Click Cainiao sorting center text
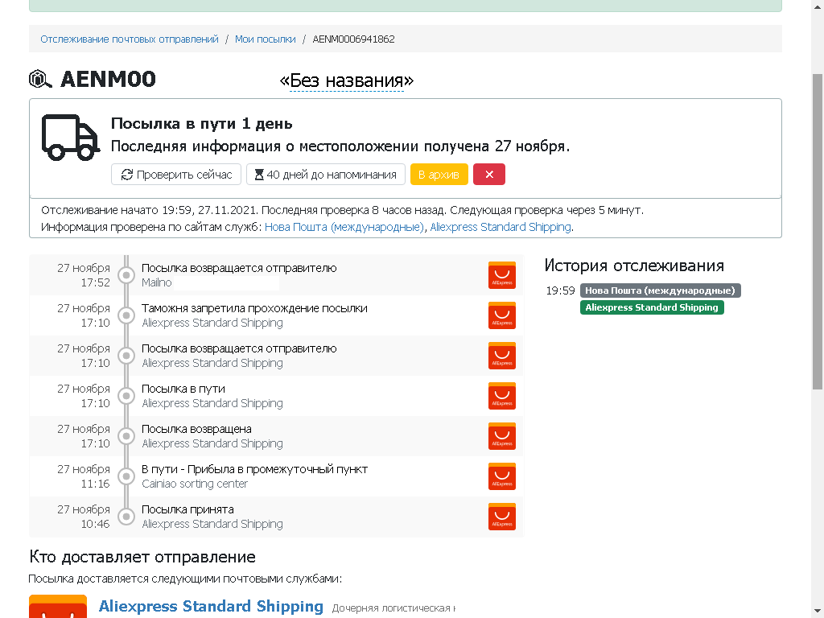Screen dimensions: 824x618 [x=195, y=484]
